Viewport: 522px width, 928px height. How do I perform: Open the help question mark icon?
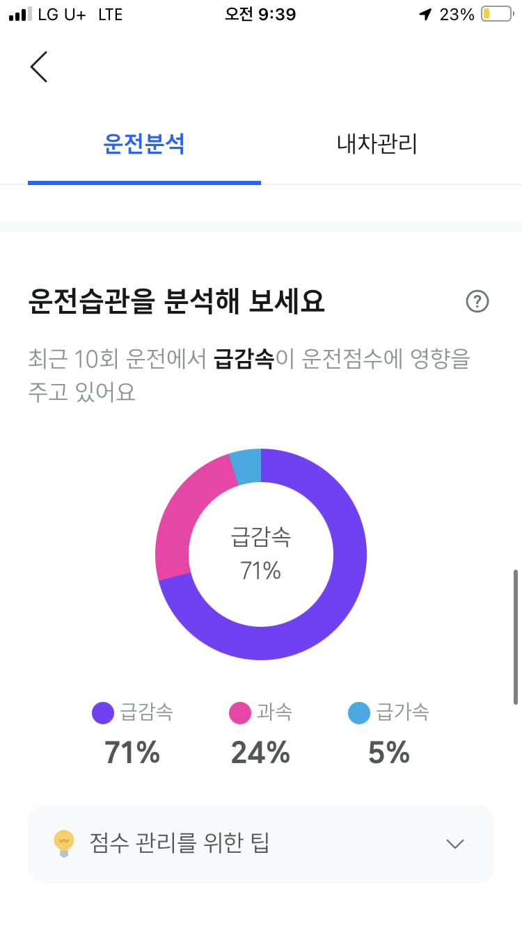[x=477, y=301]
